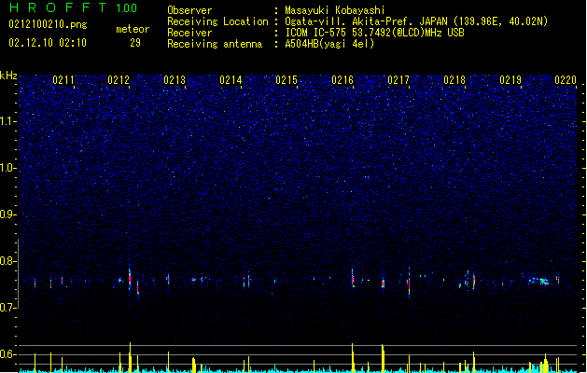The height and width of the screenshot is (373, 587).
Task: Select the file name 0212100210.png
Action: (48, 25)
